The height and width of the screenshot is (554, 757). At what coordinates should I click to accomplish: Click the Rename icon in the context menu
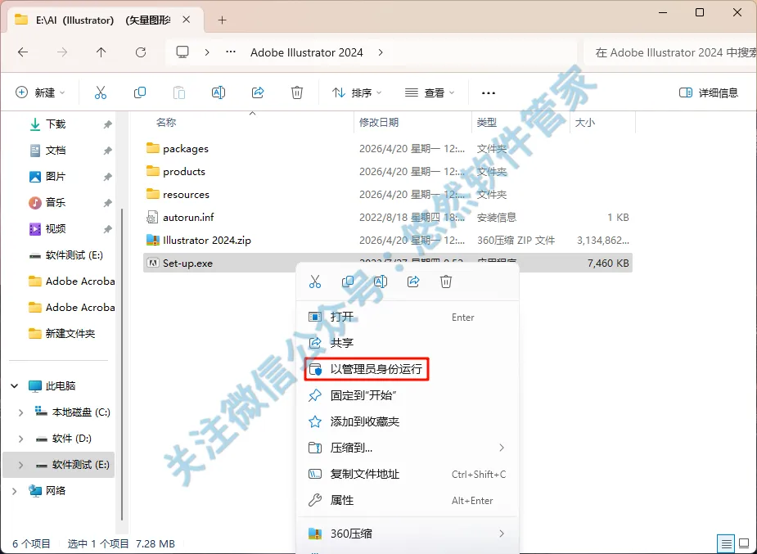tap(381, 282)
